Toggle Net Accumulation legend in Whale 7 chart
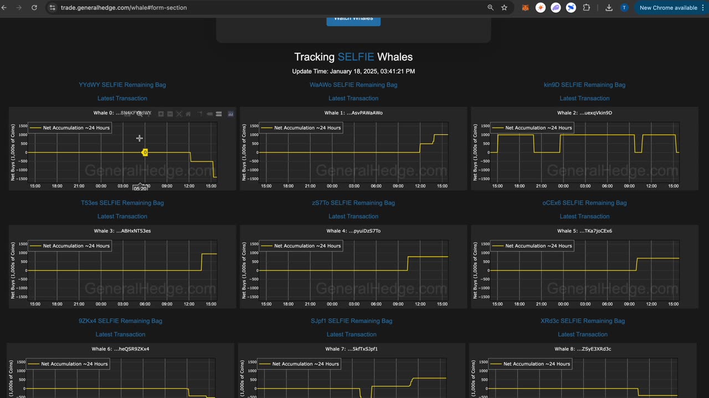Screen dimensions: 709x398 pos(299,364)
